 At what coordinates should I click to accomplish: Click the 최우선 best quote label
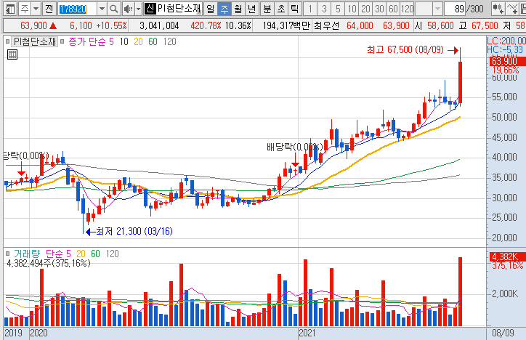coord(326,26)
